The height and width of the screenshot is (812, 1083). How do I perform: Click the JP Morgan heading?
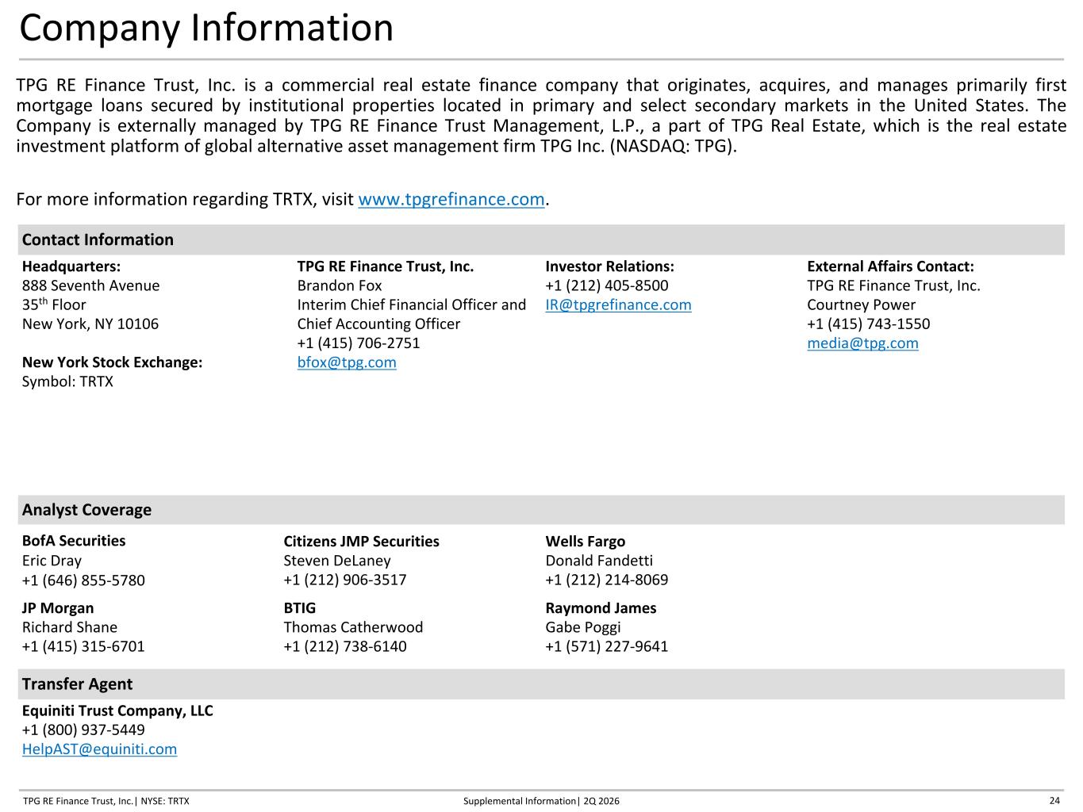coord(58,608)
